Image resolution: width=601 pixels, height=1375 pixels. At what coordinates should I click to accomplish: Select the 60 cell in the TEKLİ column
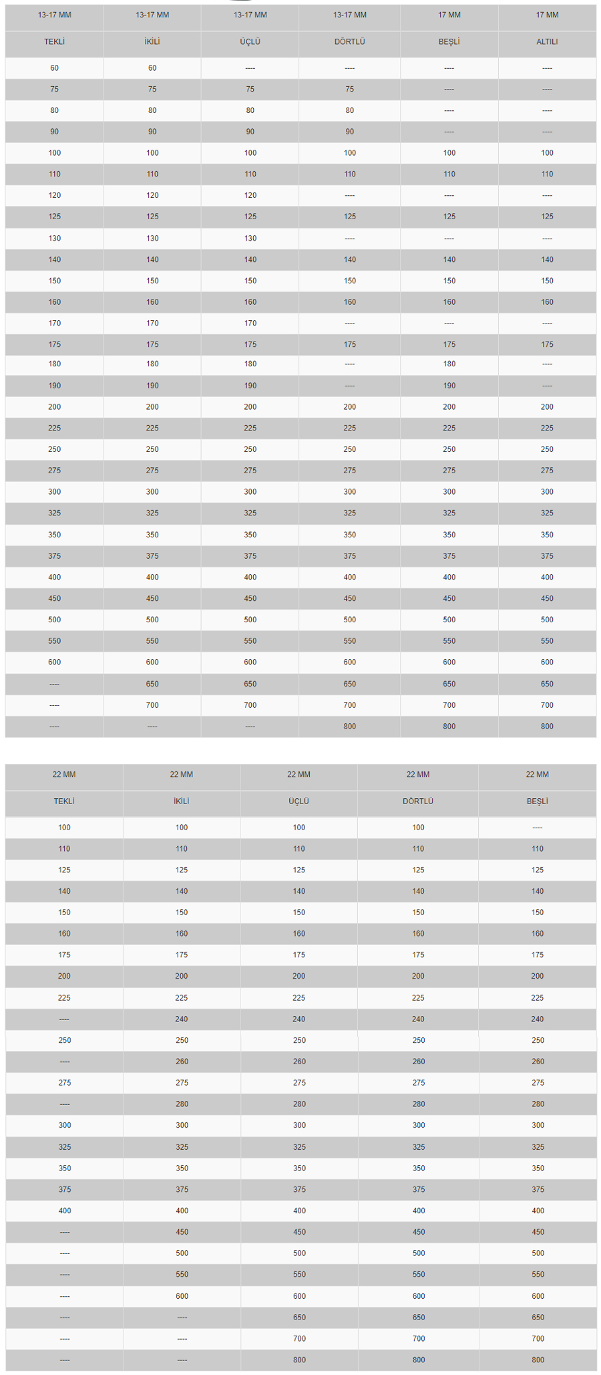coord(54,68)
